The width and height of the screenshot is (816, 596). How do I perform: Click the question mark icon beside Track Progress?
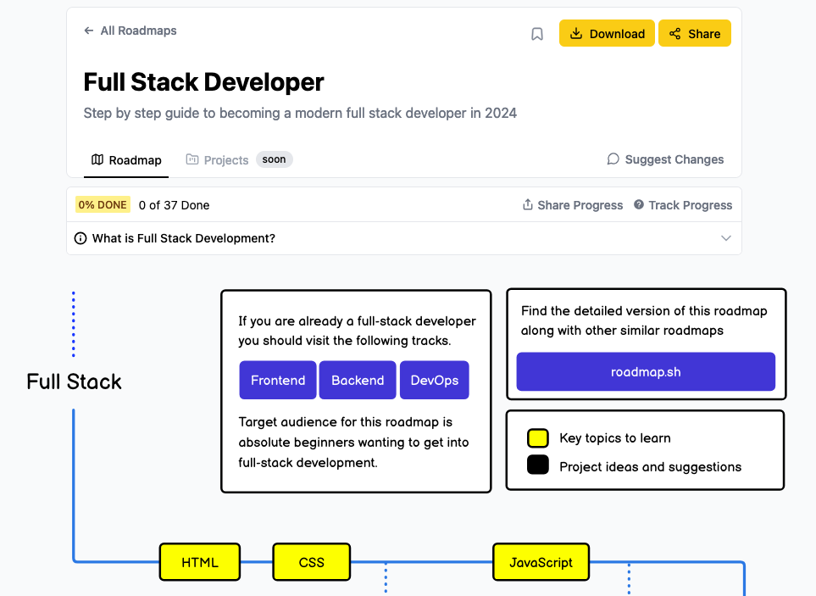point(638,204)
